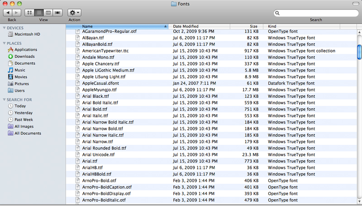
Task: Click the Name column sort arrow
Action: (165, 26)
